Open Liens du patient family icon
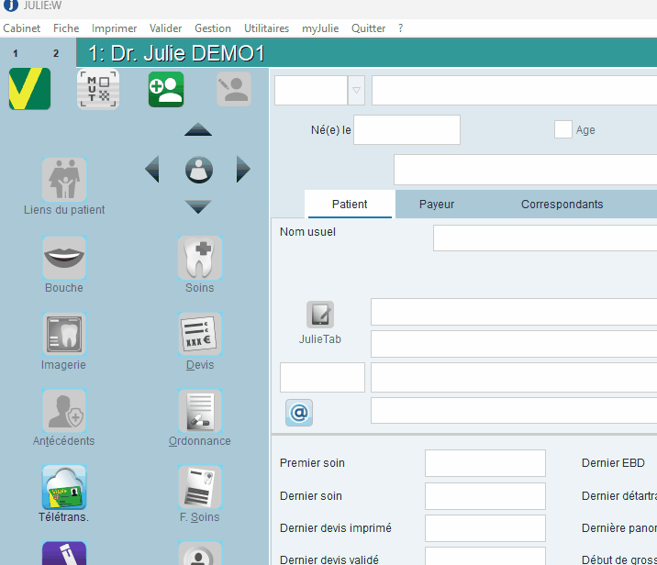Viewport: 657px width, 565px height. pos(64,180)
